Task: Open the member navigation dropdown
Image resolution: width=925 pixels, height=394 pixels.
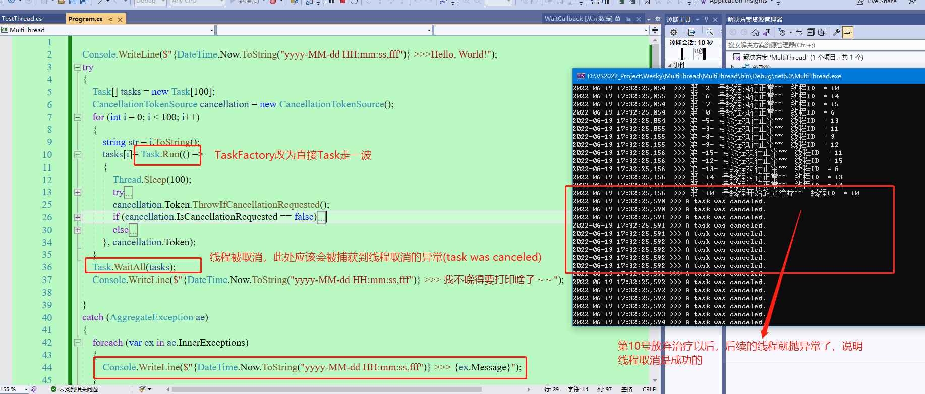Action: (x=542, y=30)
